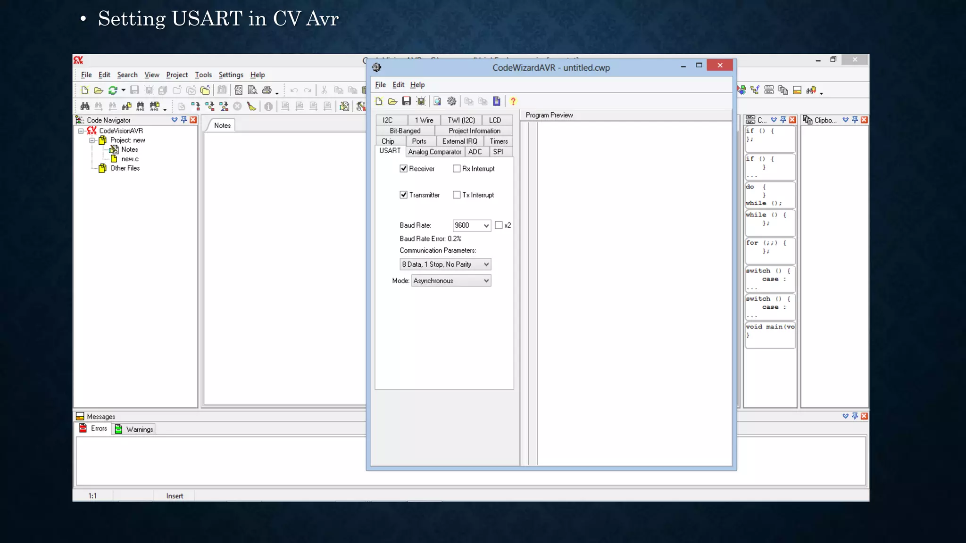Click Messages panel icon in right toolbar

tap(797, 90)
